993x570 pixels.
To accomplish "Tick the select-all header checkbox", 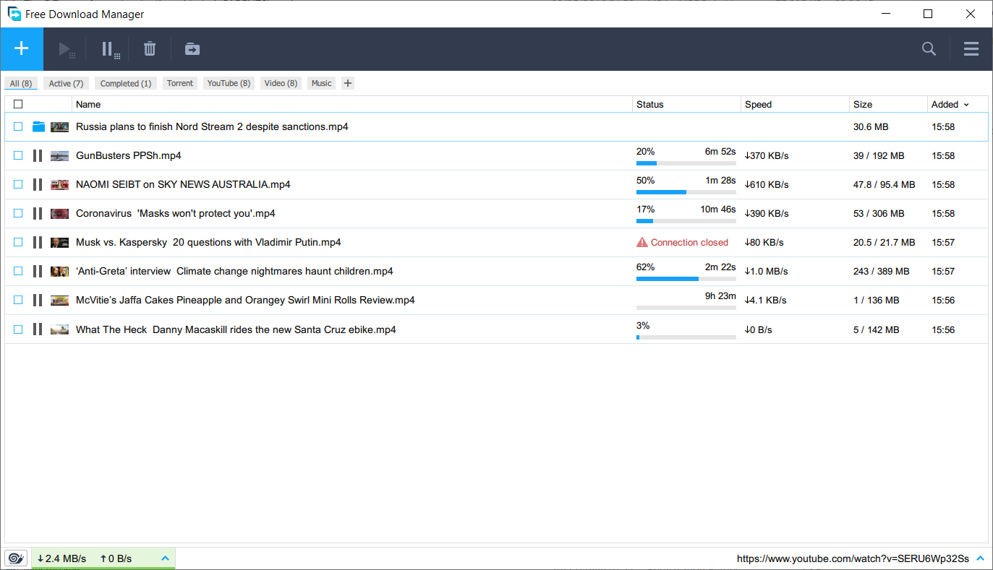I will (x=18, y=104).
